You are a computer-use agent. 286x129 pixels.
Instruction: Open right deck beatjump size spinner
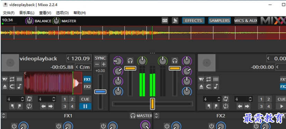click(x=250, y=99)
